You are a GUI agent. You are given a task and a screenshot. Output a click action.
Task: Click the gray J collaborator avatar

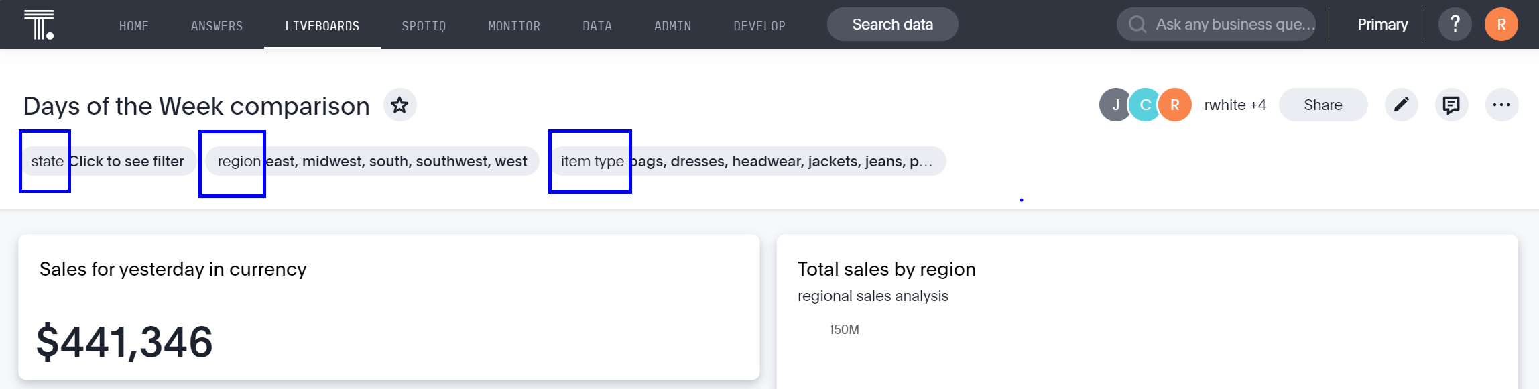point(1115,105)
